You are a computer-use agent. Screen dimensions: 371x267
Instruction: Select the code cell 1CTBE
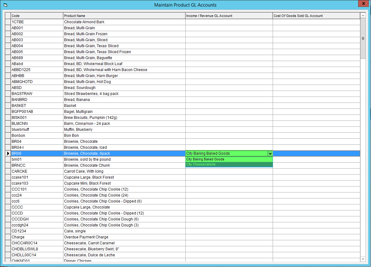coord(37,22)
